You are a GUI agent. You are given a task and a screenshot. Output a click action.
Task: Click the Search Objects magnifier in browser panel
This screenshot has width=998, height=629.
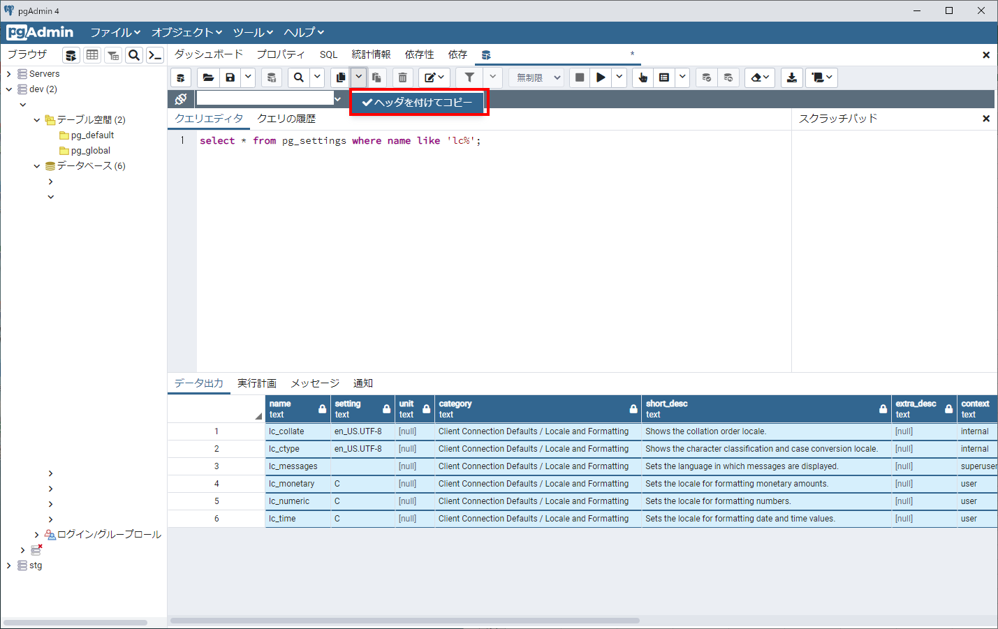coord(134,55)
